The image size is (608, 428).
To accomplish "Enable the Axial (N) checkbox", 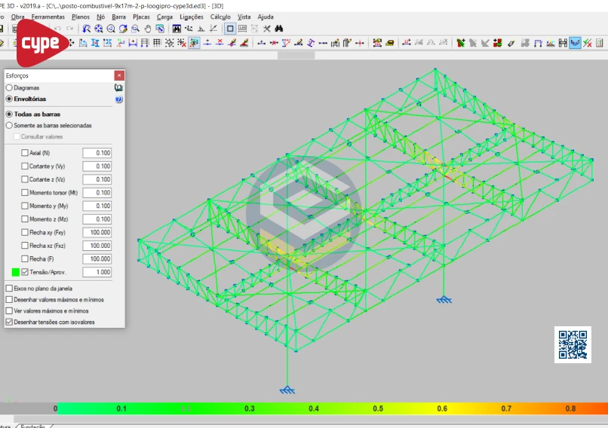I will point(25,153).
